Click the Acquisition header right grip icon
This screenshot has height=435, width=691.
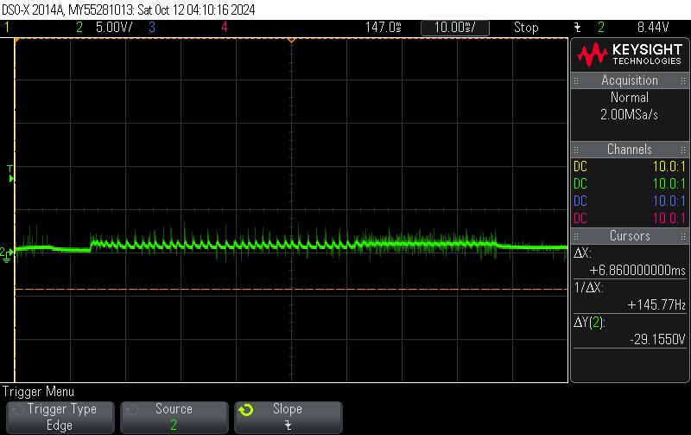683,80
